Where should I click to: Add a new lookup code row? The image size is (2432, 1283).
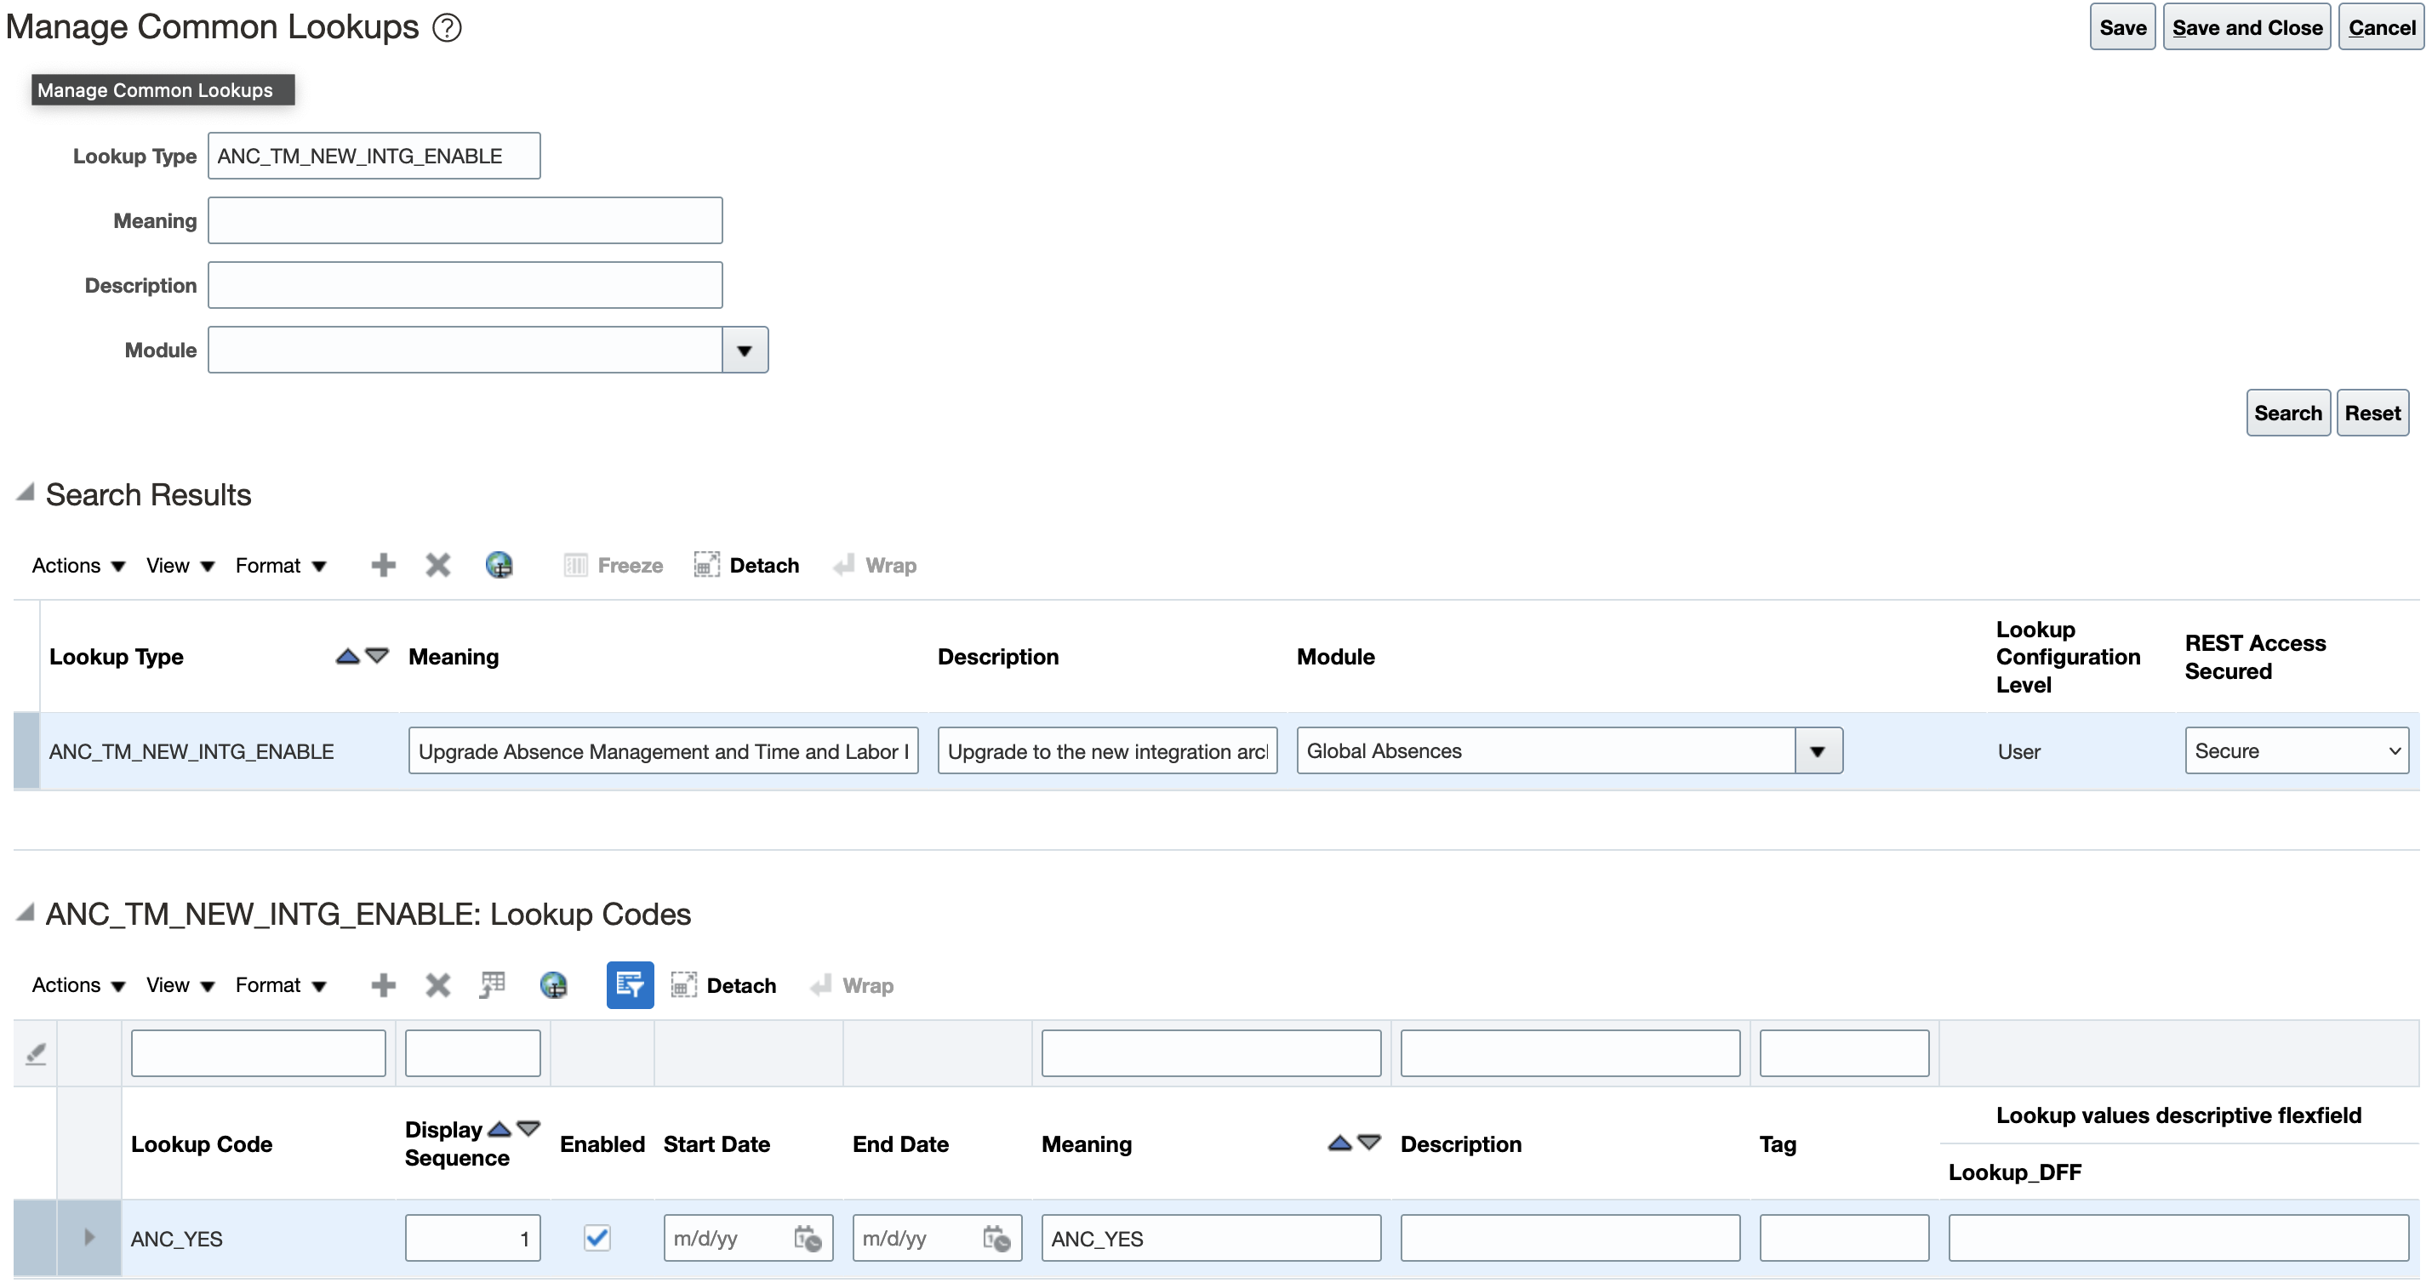[383, 984]
